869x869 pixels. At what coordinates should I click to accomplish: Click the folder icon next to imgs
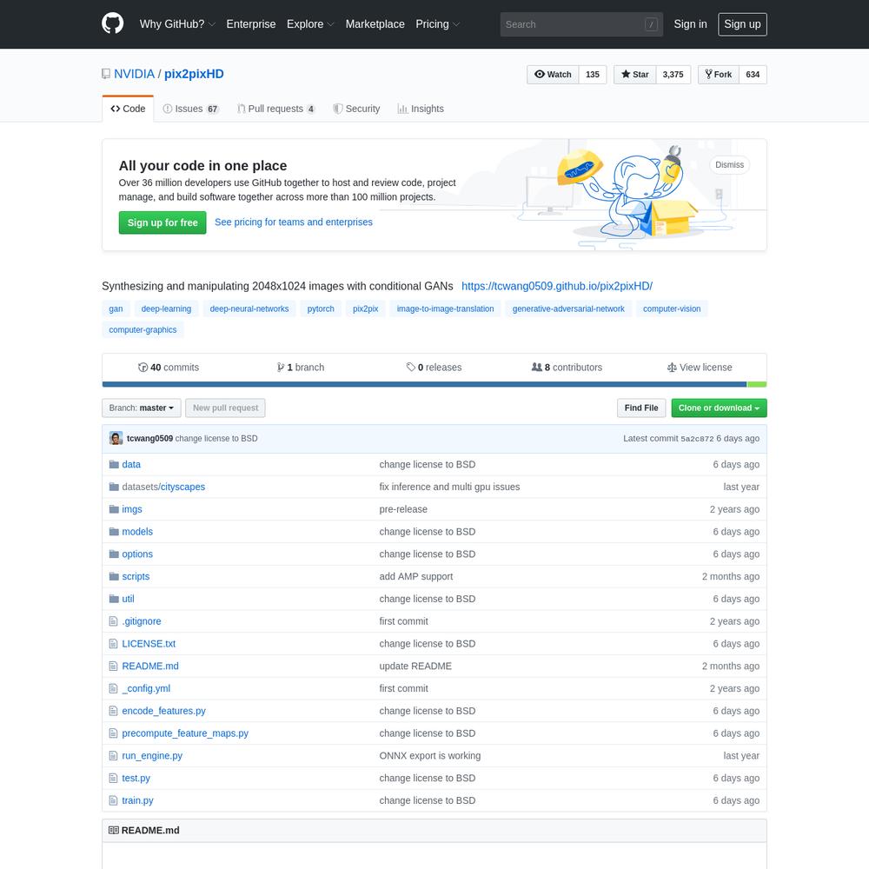click(x=114, y=509)
